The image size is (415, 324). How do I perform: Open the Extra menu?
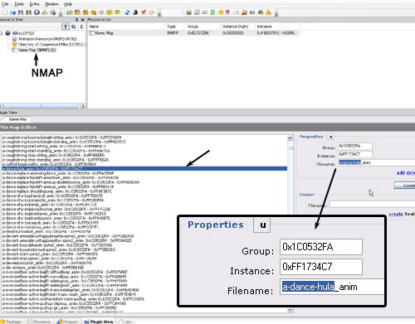(x=34, y=4)
